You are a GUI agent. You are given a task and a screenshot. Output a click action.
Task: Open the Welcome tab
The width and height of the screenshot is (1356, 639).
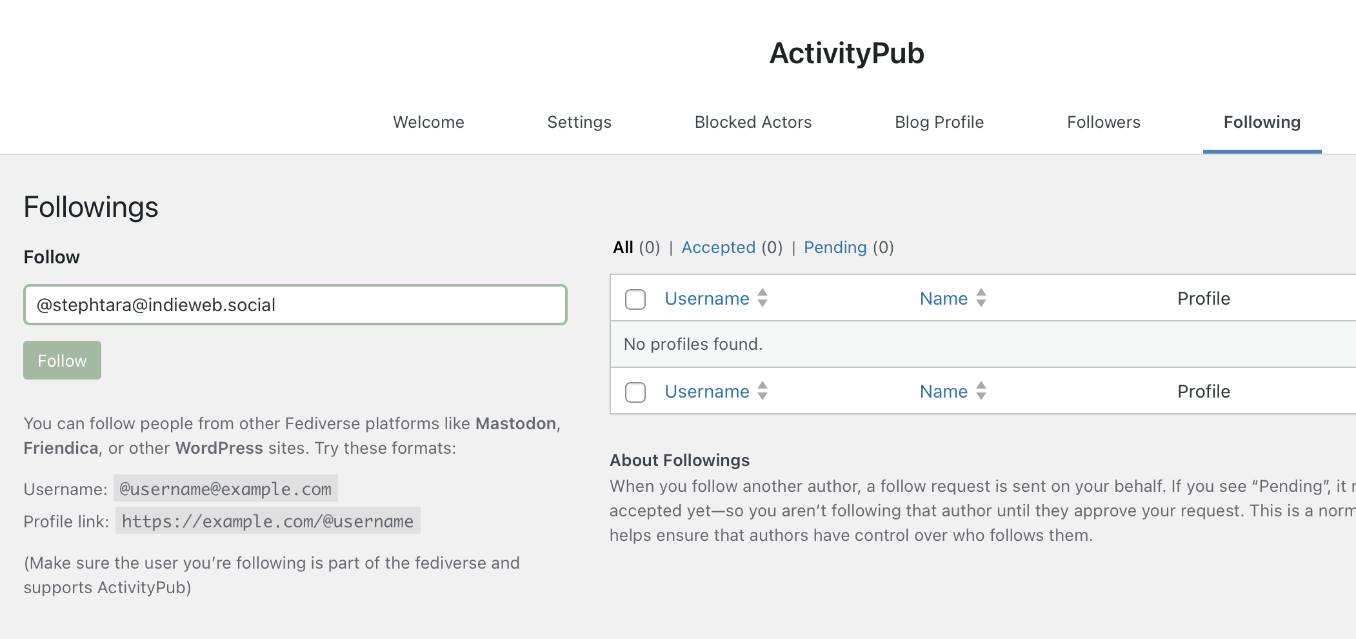click(x=428, y=123)
